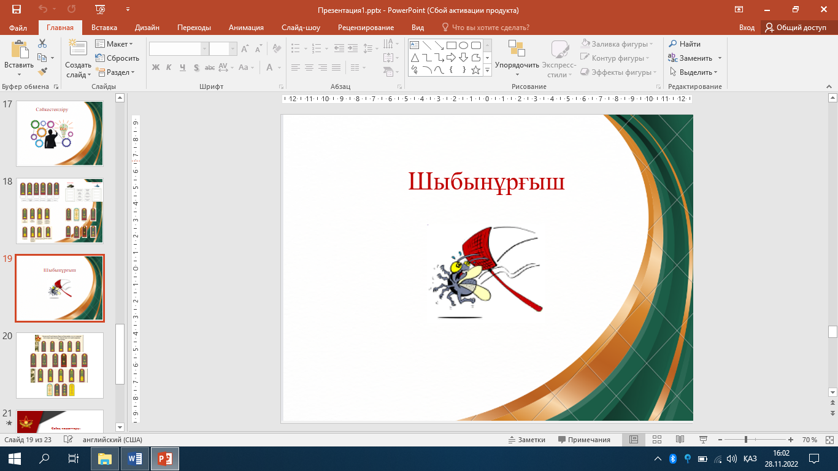The height and width of the screenshot is (471, 838).
Task: Switch to the Дизайн tab
Action: tap(147, 28)
